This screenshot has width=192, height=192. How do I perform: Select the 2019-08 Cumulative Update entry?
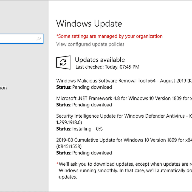point(124,140)
